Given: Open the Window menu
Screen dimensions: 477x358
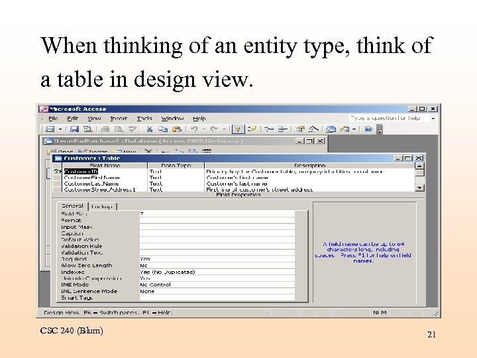Looking at the screenshot, I should (172, 119).
